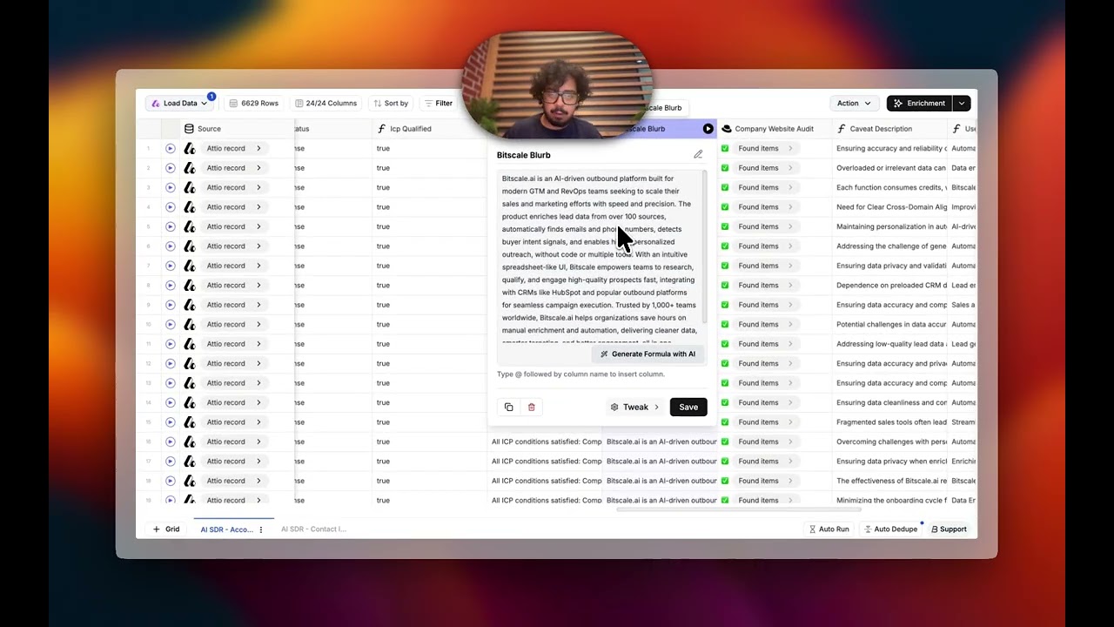Click the formula icon beside Icp Qualified

[381, 129]
